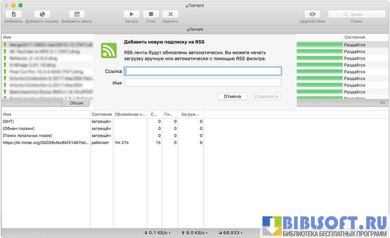Click the Поиск search box
Screen dimensions: 390x238
coord(356,14)
